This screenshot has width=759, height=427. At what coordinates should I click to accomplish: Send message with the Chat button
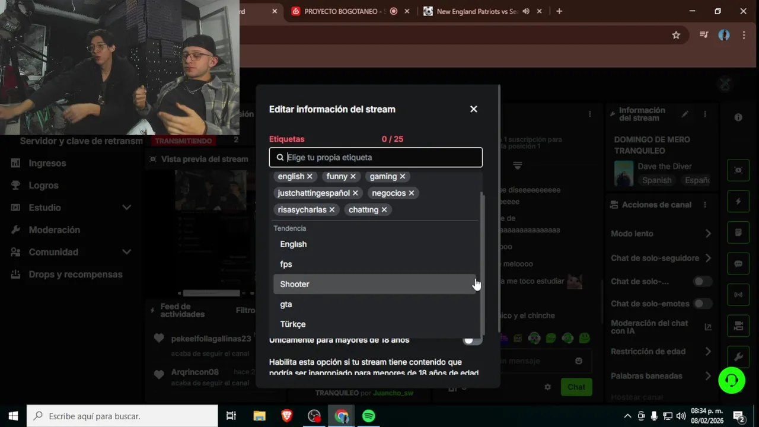coord(576,387)
